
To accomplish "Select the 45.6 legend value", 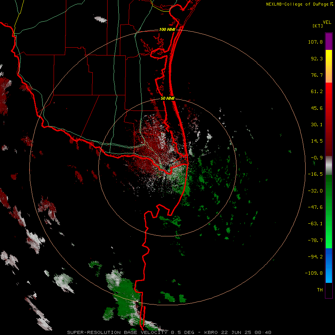I will pyautogui.click(x=317, y=108).
